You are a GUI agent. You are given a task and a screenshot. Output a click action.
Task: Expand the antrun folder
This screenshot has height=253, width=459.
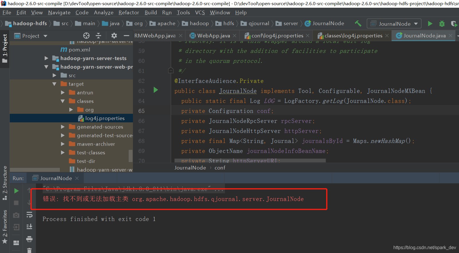point(63,92)
